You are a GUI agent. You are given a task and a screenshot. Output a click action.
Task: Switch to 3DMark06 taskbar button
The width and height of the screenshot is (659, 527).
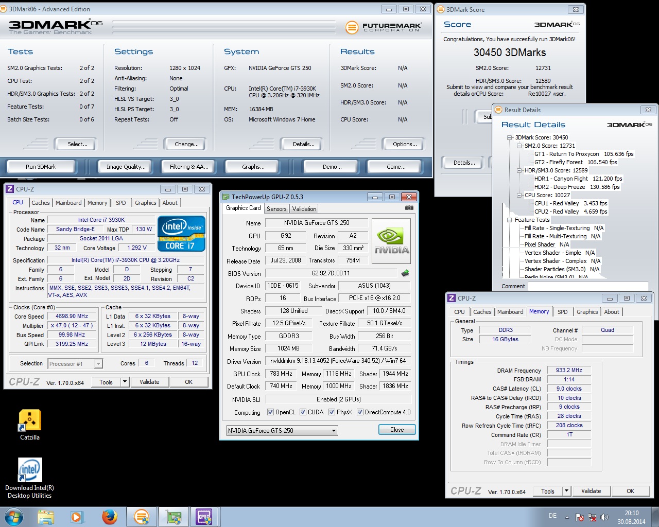pyautogui.click(x=141, y=517)
